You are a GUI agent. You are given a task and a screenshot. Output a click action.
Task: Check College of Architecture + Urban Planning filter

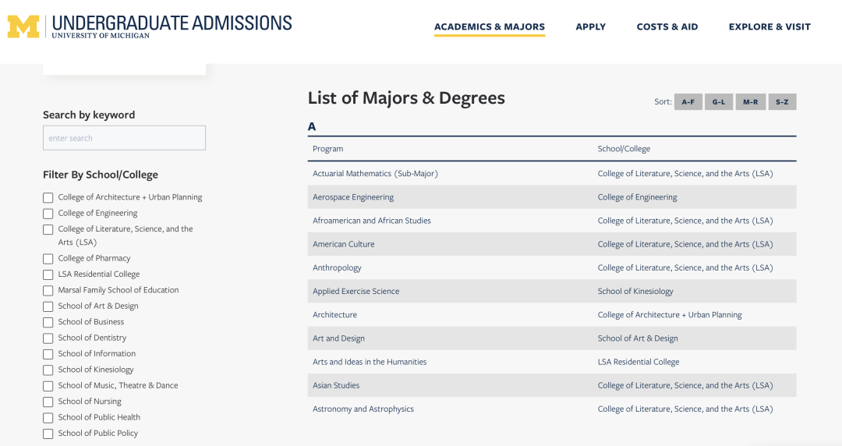[48, 198]
